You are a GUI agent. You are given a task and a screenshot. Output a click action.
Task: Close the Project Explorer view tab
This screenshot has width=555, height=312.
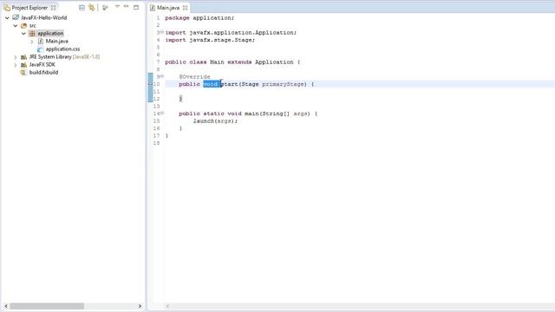[x=53, y=8]
